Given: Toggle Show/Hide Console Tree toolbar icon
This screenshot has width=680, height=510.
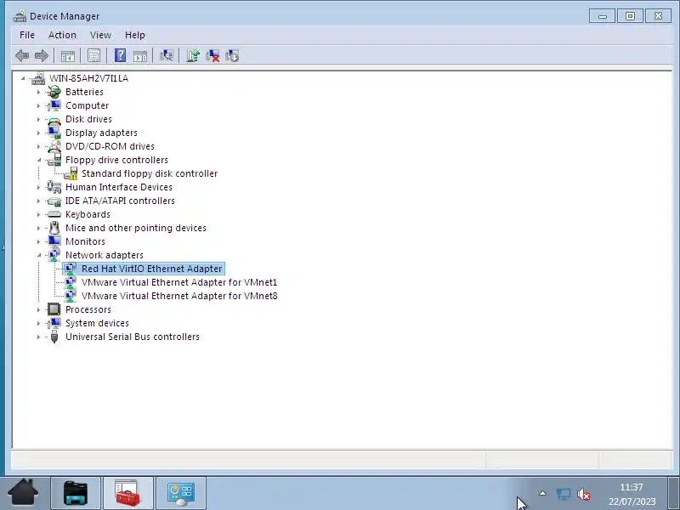Looking at the screenshot, I should click(68, 55).
